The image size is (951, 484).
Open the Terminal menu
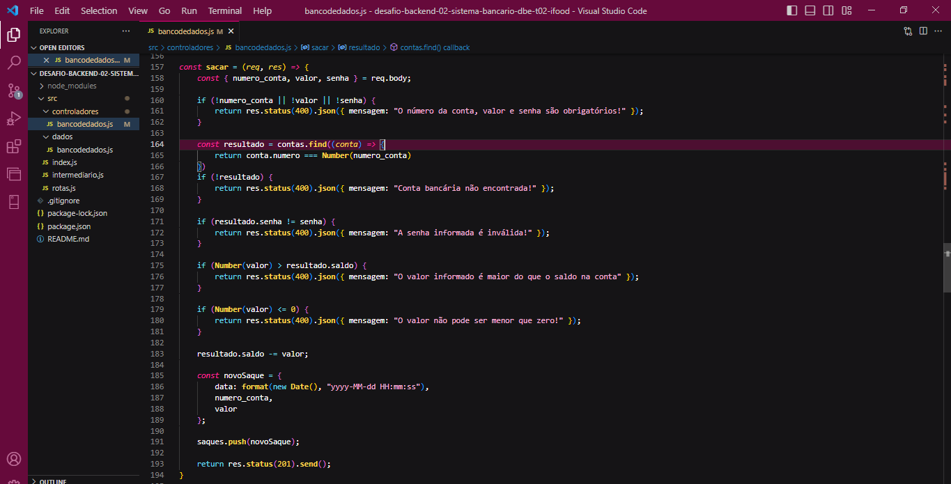click(224, 10)
